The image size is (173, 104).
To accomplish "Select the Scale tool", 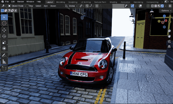I will 4,42.
